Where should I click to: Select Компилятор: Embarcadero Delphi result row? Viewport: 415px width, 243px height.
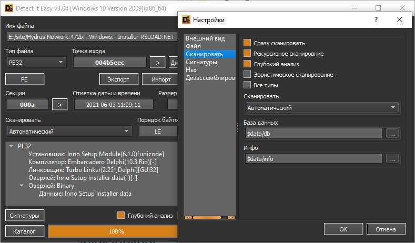tap(93, 161)
